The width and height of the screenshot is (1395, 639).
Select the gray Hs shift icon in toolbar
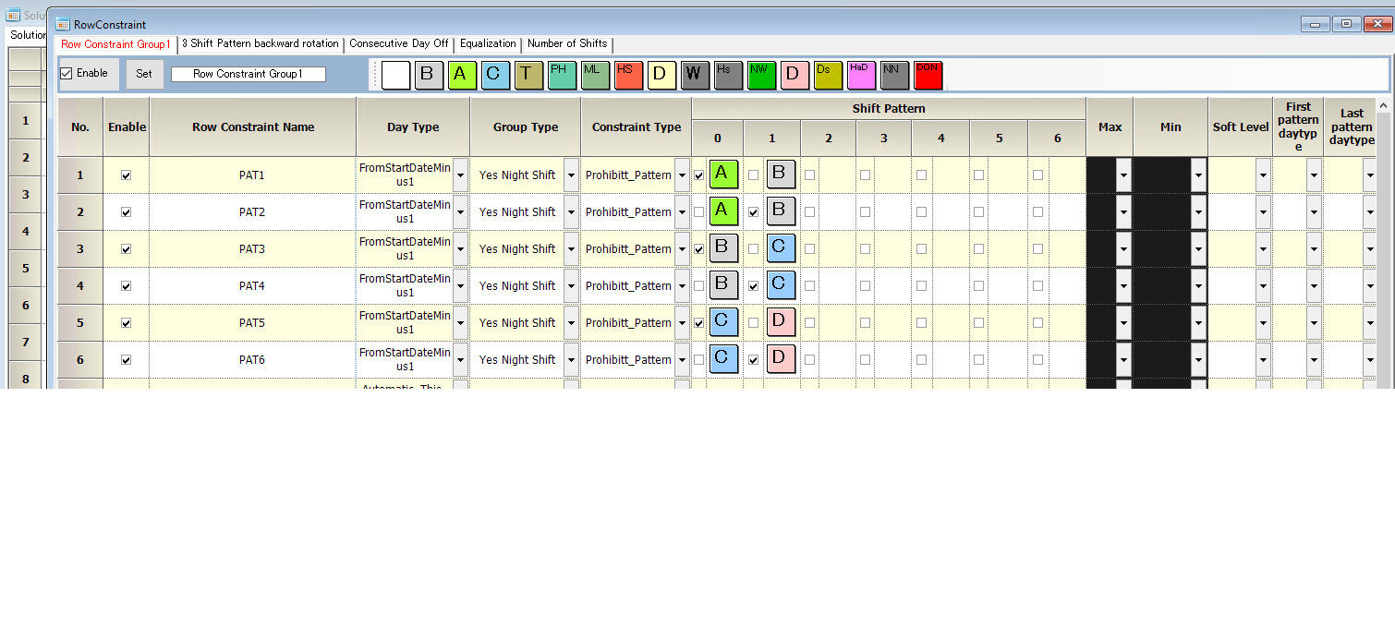728,75
